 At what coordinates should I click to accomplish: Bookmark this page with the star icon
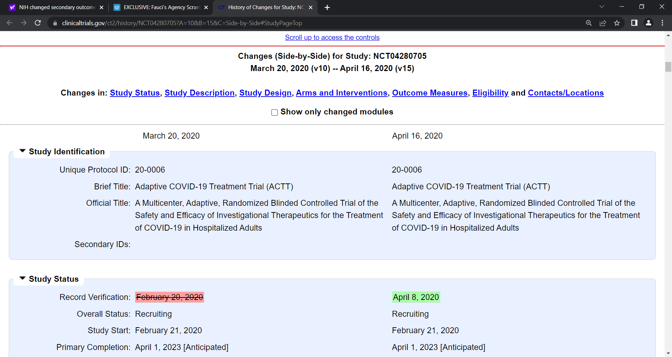pyautogui.click(x=617, y=23)
